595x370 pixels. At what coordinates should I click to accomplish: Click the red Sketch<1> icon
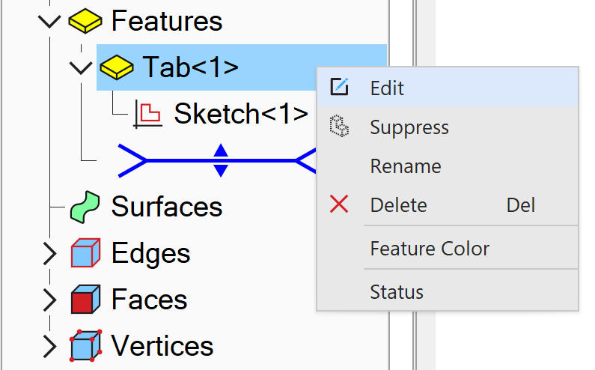[147, 114]
